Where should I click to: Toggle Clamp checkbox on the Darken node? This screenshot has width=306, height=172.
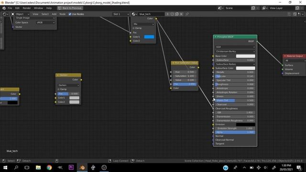[58, 89]
